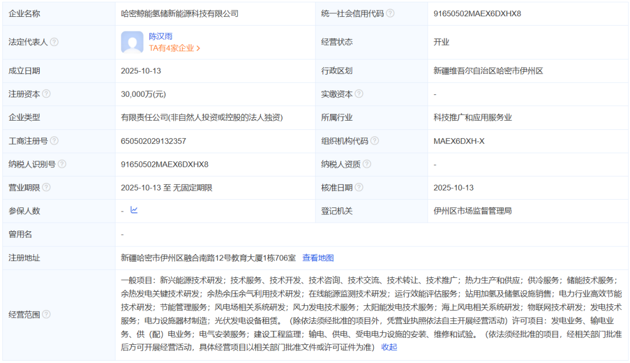The image size is (630, 363).
Task: Collapse business scope with 收起
Action: pyautogui.click(x=389, y=347)
